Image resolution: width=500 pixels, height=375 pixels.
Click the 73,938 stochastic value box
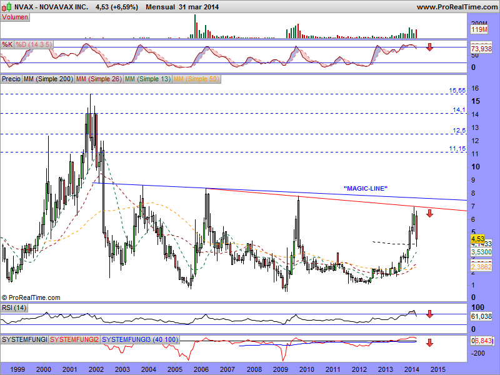481,49
